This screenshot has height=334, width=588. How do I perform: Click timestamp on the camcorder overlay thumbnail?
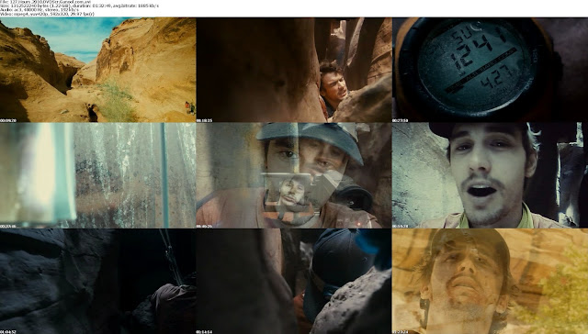[204, 226]
